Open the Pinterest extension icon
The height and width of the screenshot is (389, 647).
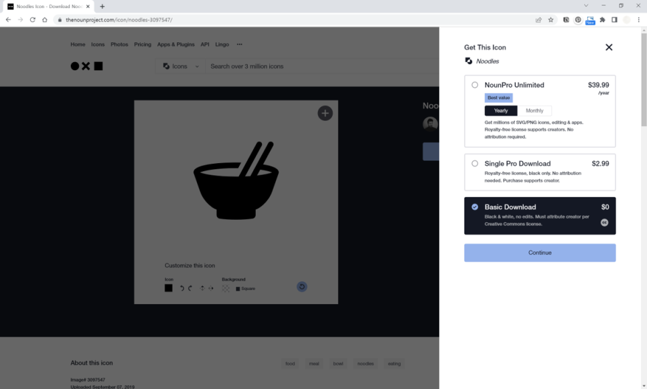click(x=578, y=20)
